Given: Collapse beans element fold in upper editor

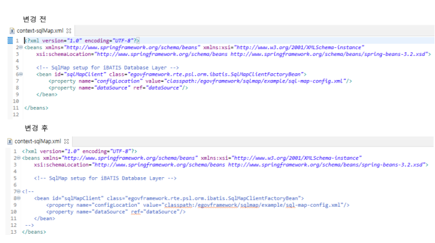Looking at the screenshot, I should click(21, 47).
